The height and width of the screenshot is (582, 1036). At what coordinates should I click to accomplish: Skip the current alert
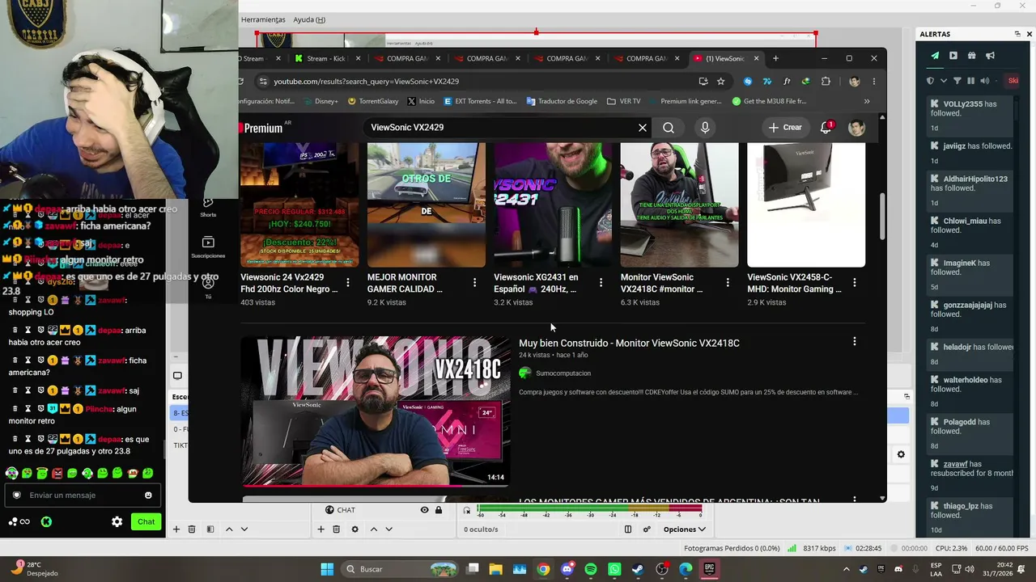point(1013,81)
